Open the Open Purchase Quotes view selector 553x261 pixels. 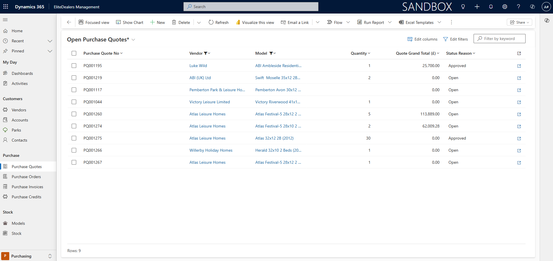133,40
